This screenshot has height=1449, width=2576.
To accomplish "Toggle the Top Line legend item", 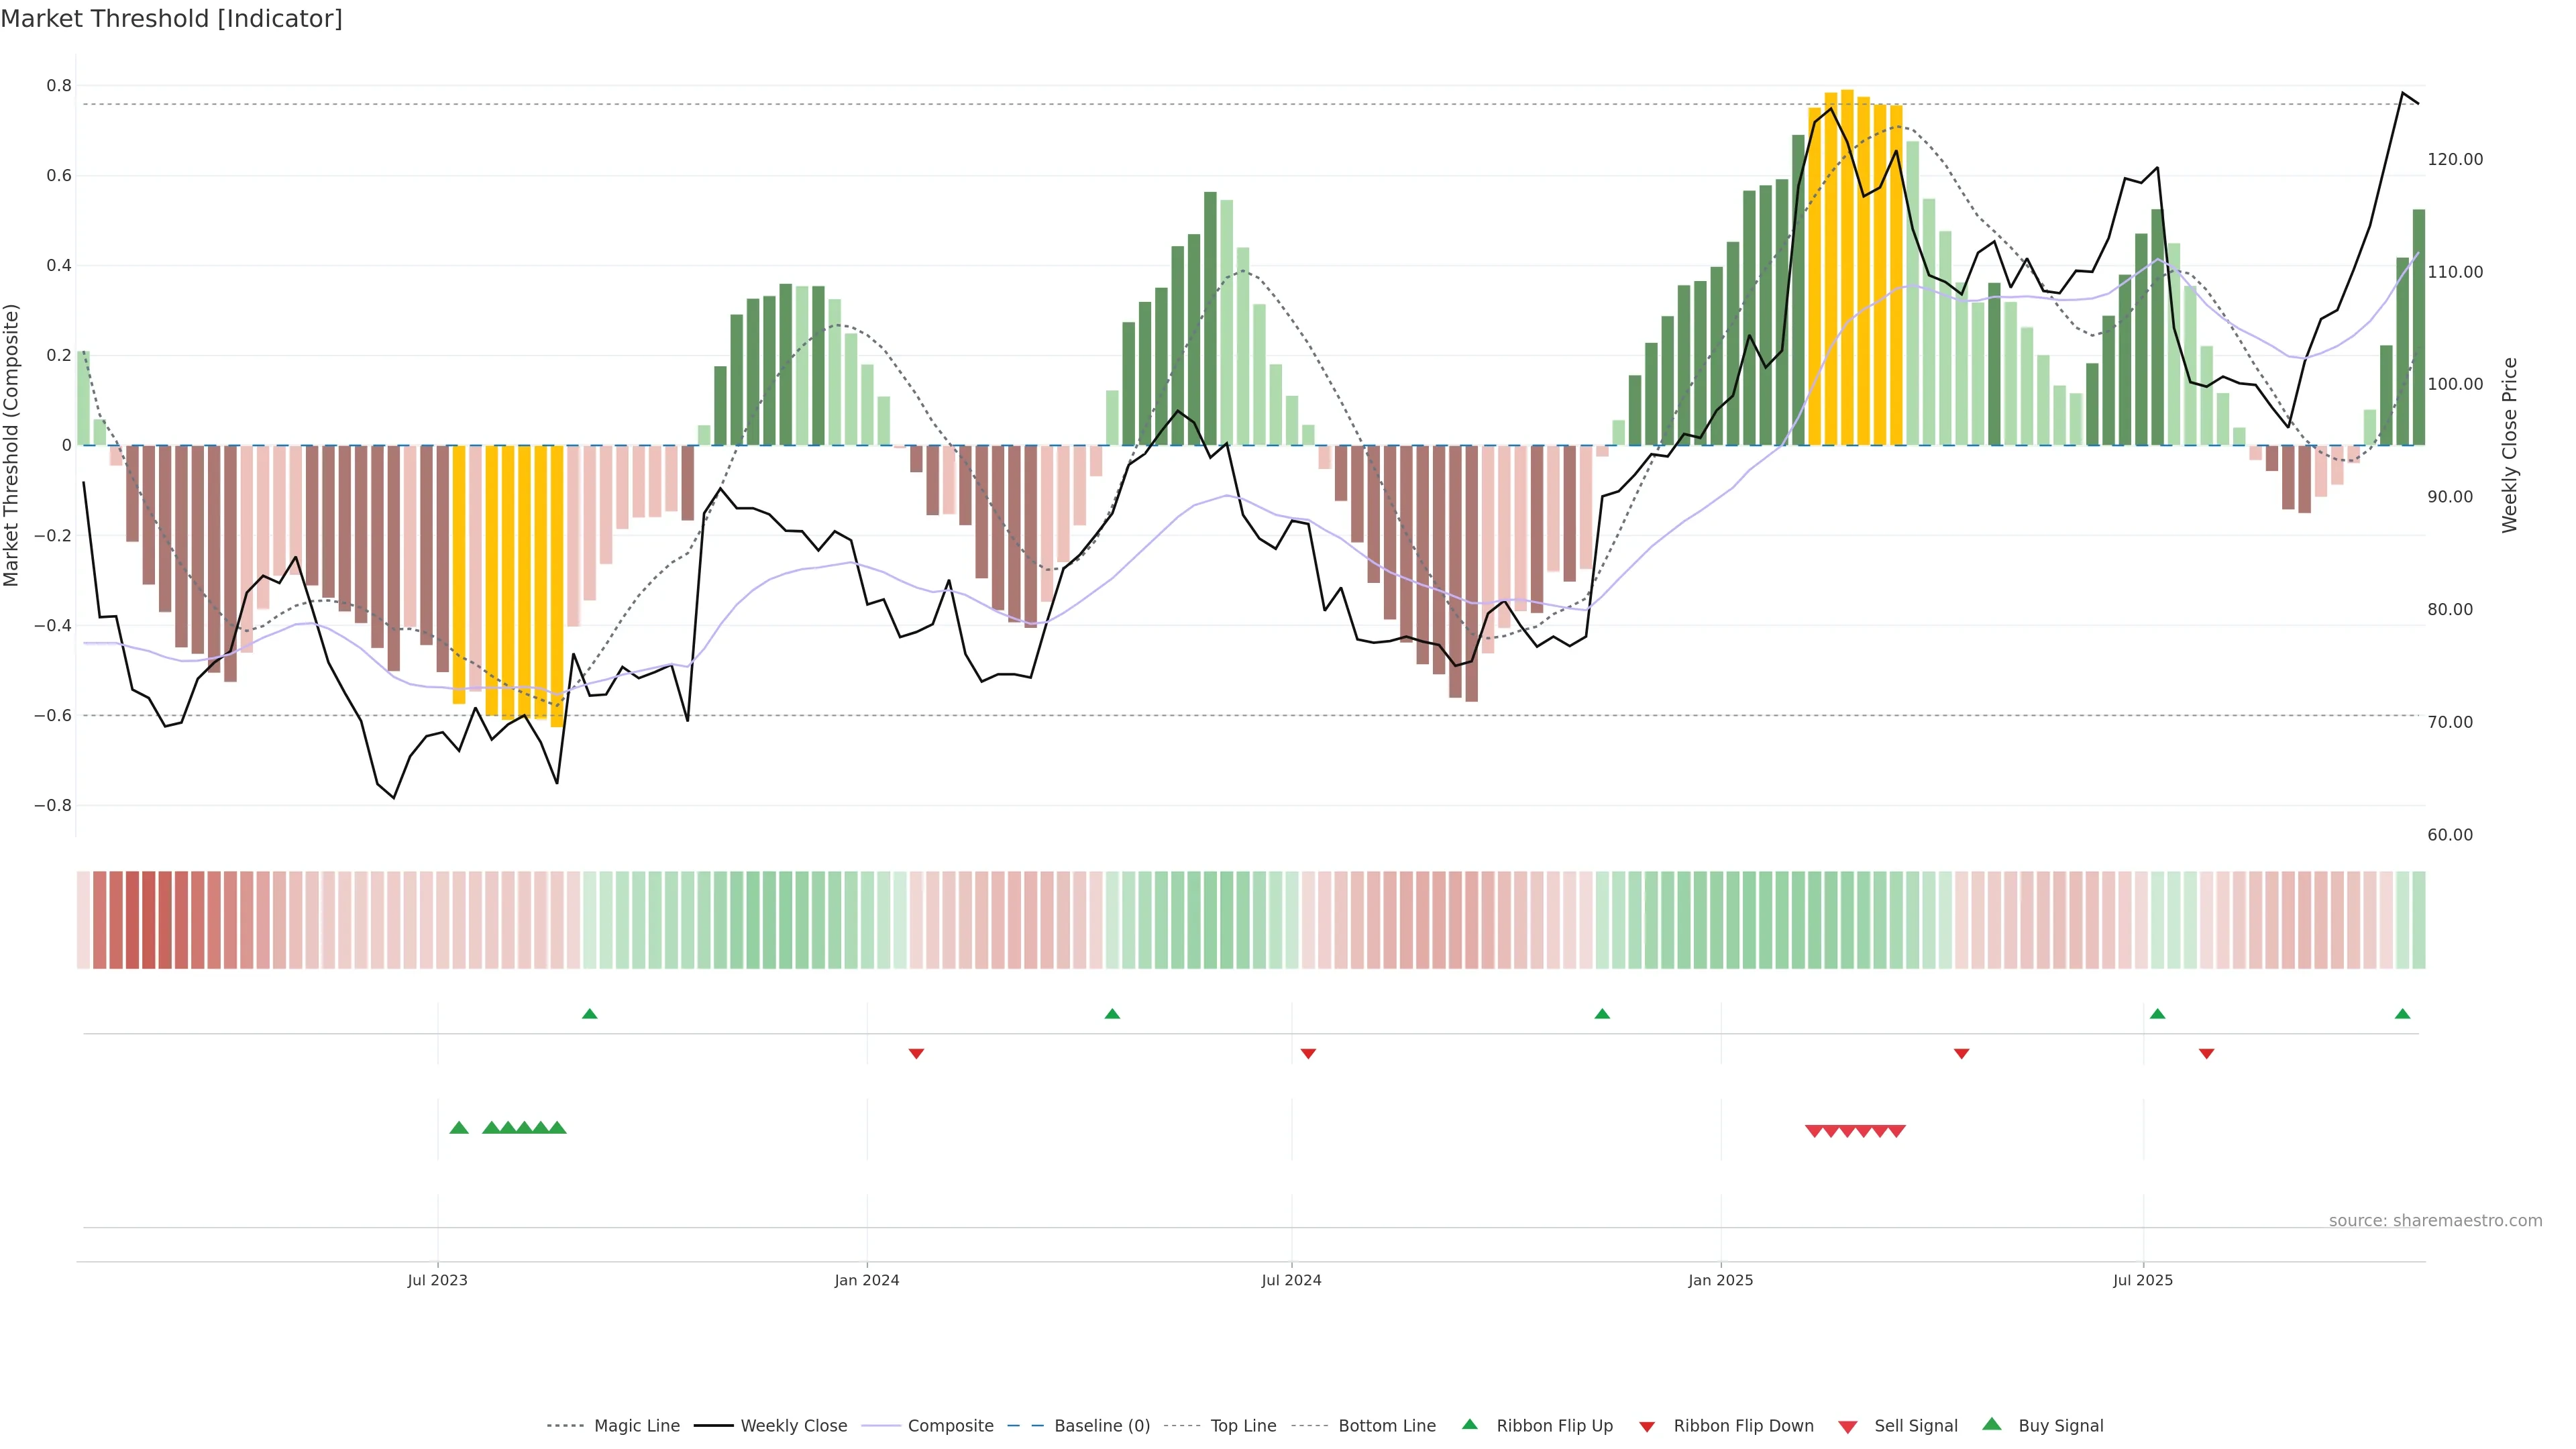I will 1243,1426.
